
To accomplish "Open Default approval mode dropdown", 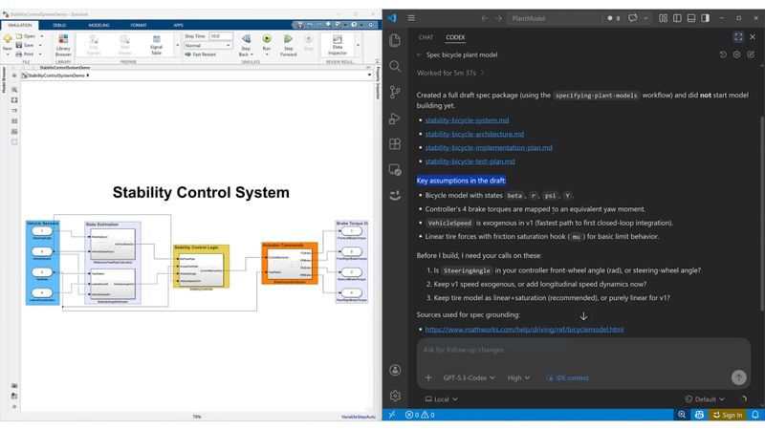I will [705, 399].
